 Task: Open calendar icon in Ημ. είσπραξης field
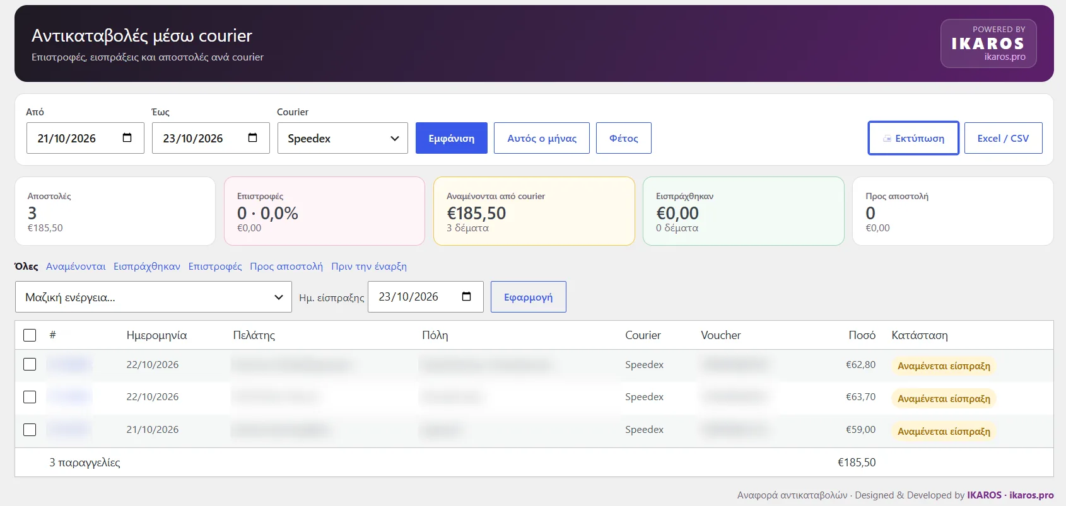pyautogui.click(x=466, y=297)
